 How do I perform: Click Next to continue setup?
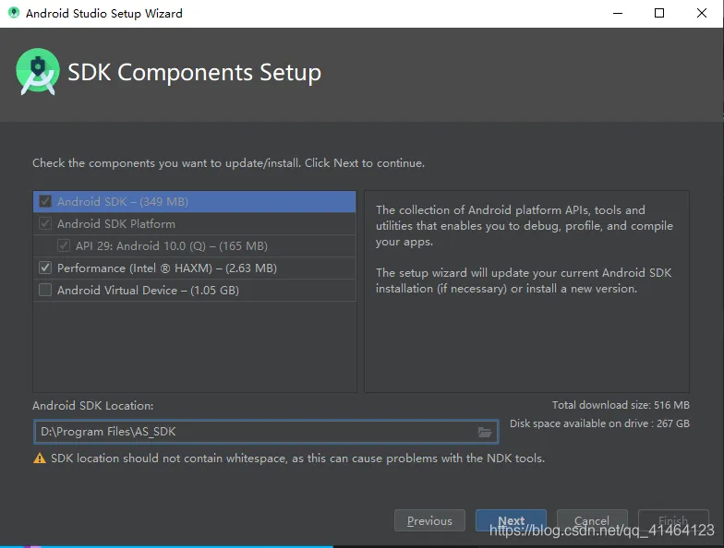coord(511,520)
